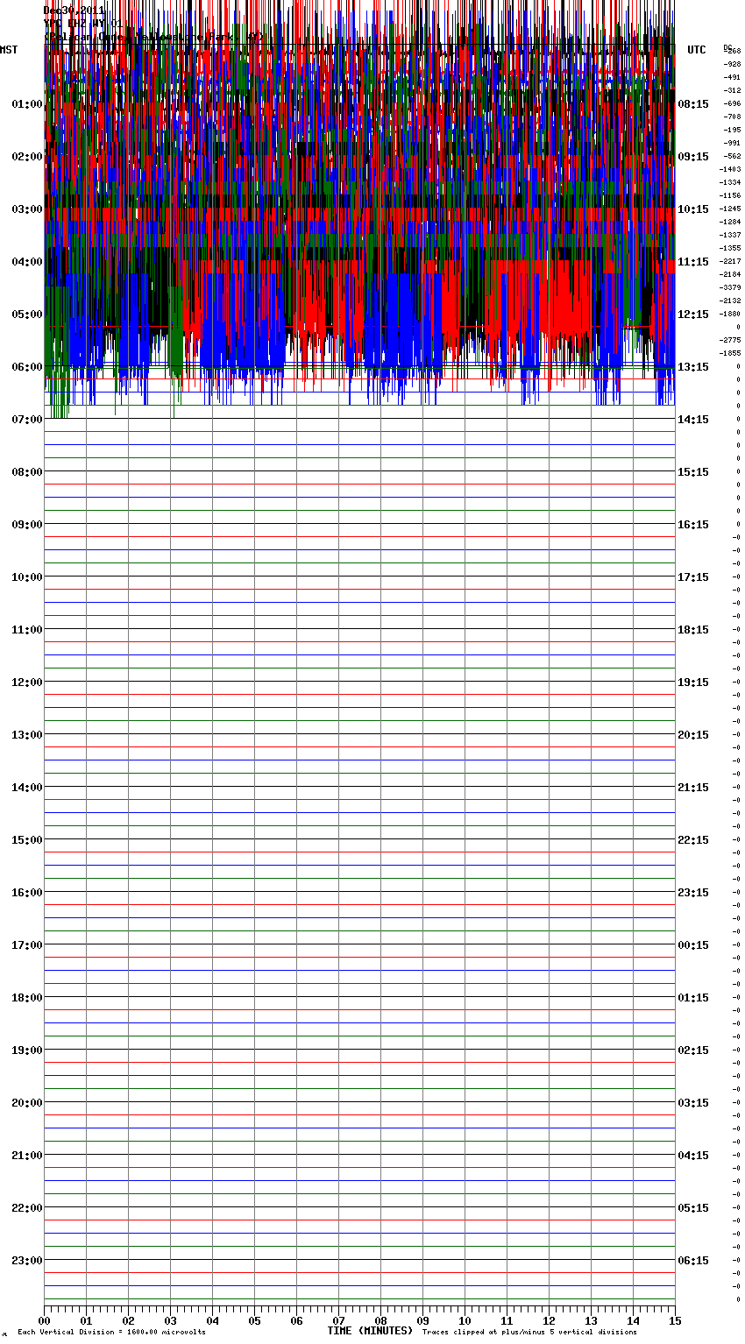Click the vertical division microvolts note

pyautogui.click(x=111, y=1332)
